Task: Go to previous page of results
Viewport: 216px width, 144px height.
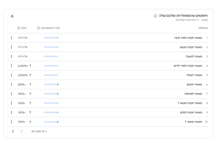Action: (22, 131)
